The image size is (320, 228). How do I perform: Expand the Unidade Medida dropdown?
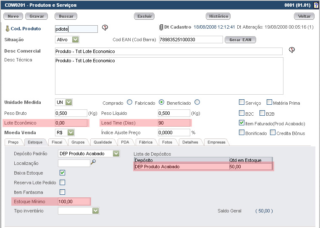pos(69,102)
